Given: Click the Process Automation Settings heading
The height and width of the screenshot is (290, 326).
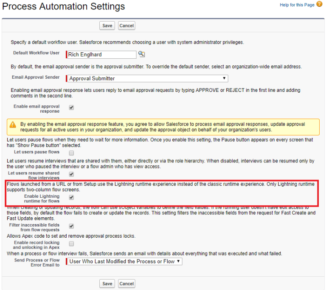Looking at the screenshot, I should (63, 6).
